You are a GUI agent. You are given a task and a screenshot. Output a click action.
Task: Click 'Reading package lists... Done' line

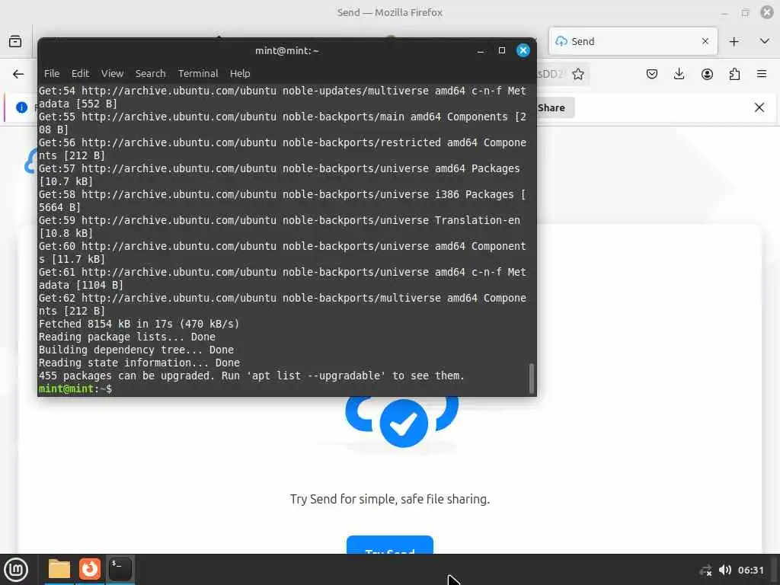[127, 337]
